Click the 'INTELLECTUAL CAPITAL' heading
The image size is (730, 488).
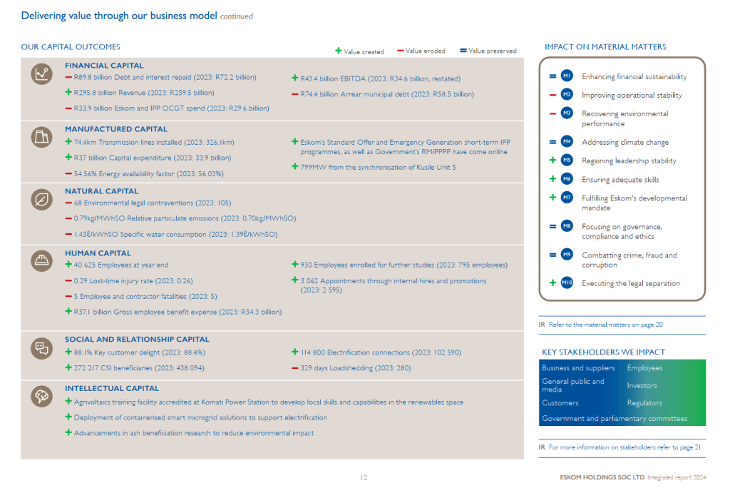click(x=112, y=388)
